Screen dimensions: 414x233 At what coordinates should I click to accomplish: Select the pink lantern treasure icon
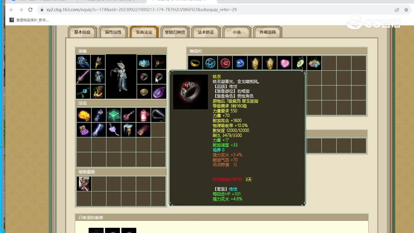pos(143,115)
